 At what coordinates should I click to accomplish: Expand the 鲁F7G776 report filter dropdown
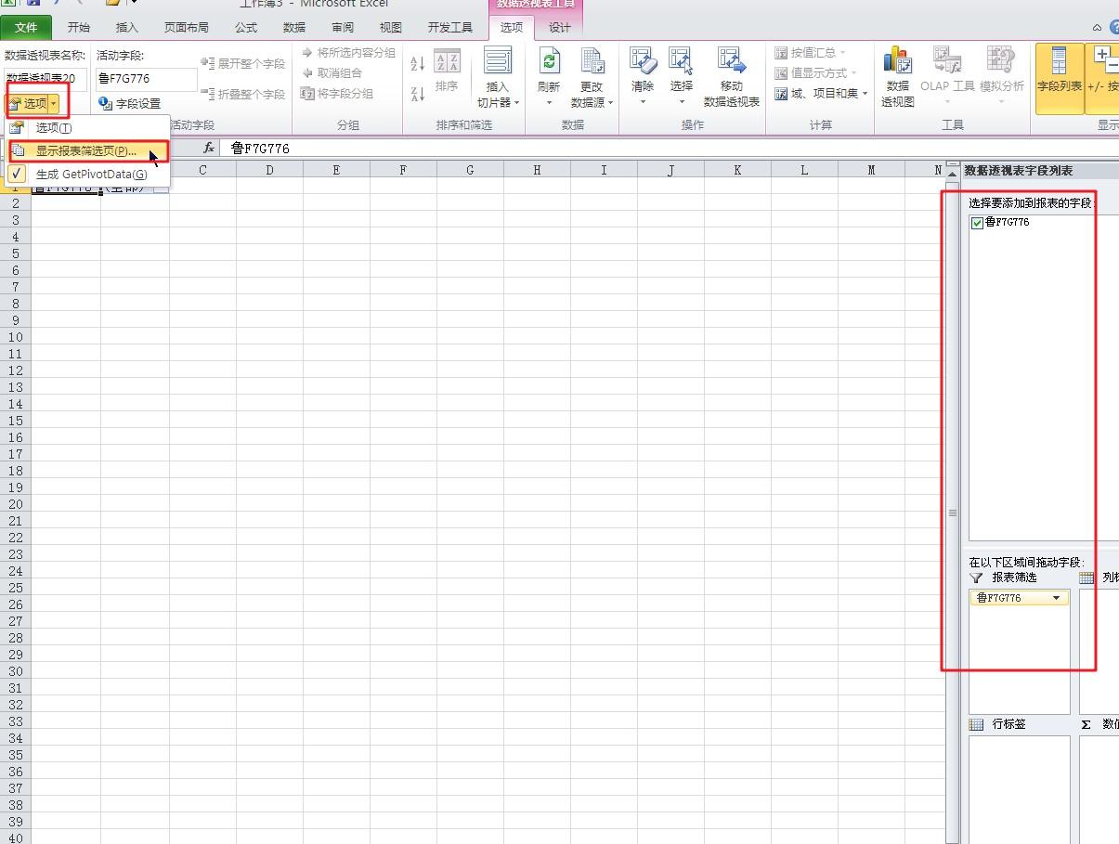pos(1056,598)
